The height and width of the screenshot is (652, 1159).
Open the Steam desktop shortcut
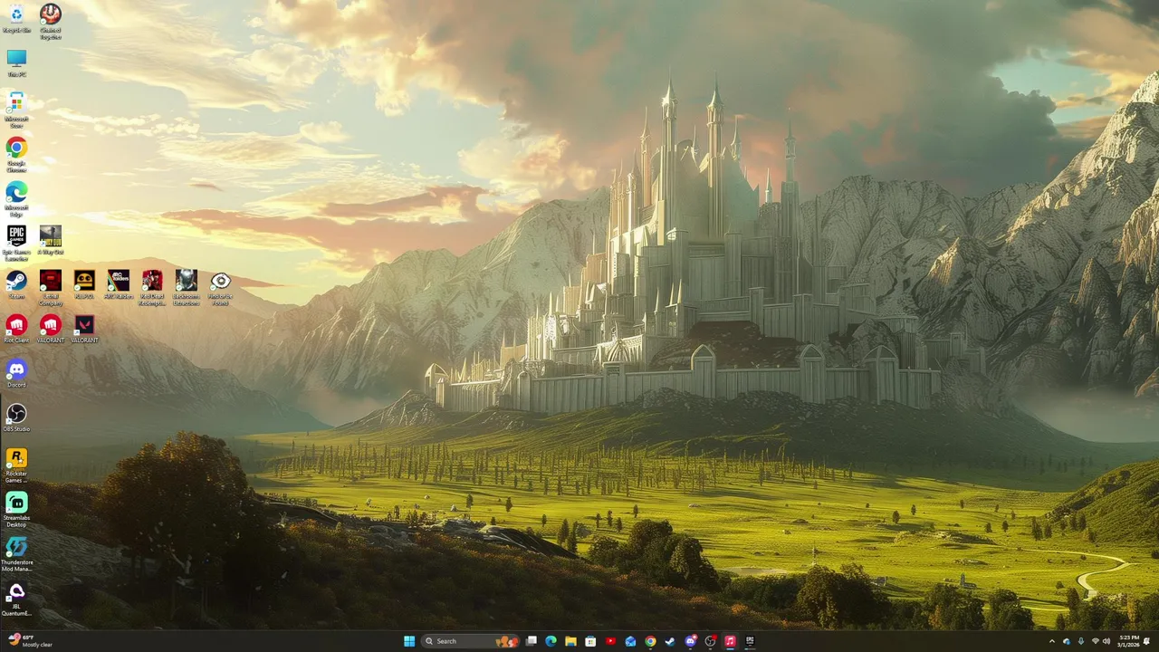point(16,284)
